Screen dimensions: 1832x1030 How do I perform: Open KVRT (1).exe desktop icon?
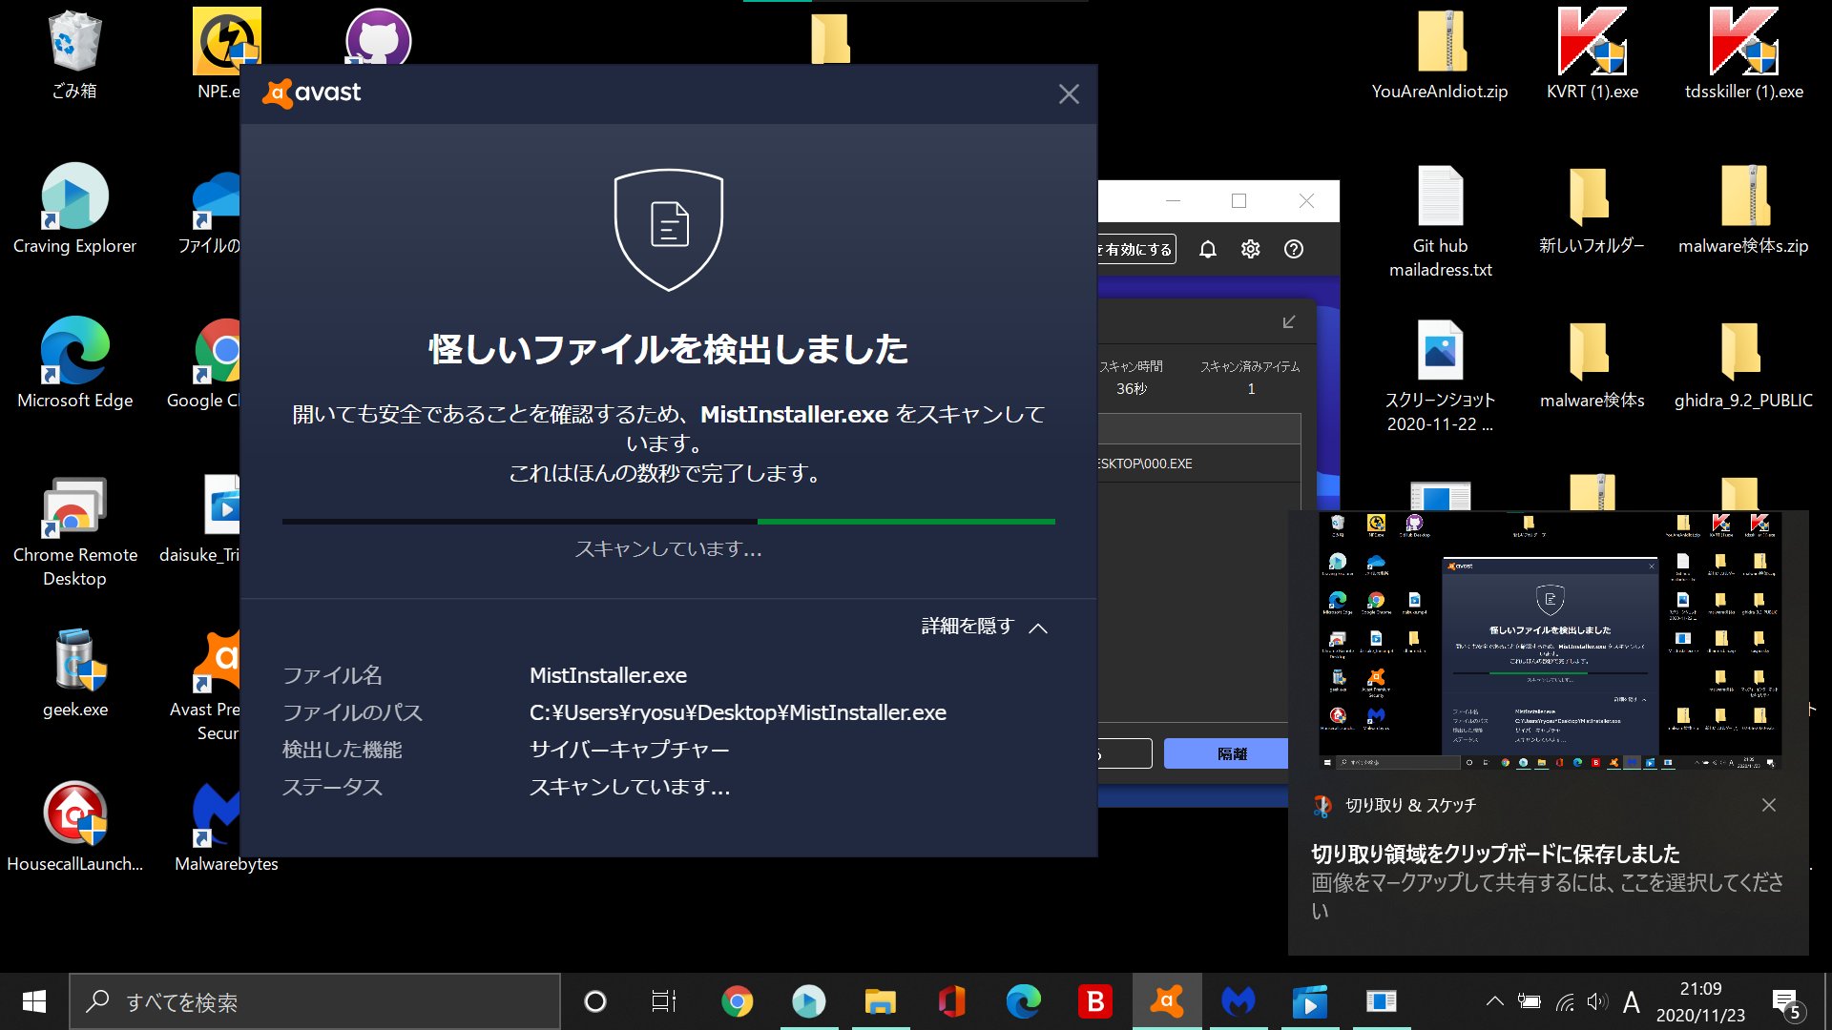[1592, 55]
